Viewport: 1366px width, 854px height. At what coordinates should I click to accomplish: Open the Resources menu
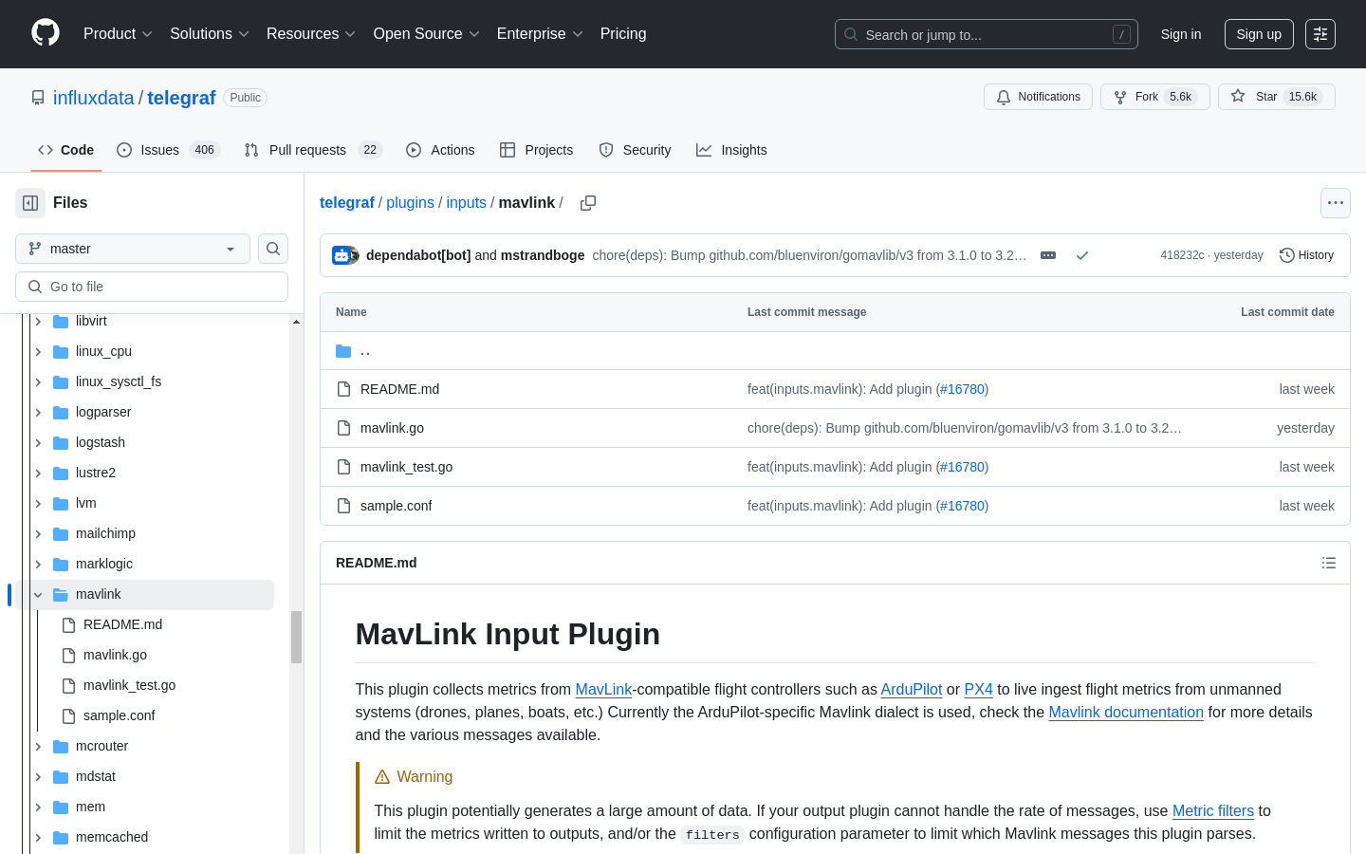(311, 34)
